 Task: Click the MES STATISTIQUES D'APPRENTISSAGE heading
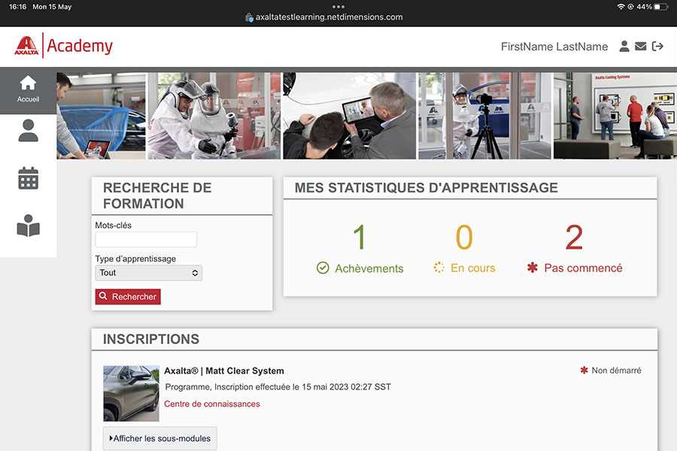tap(427, 188)
